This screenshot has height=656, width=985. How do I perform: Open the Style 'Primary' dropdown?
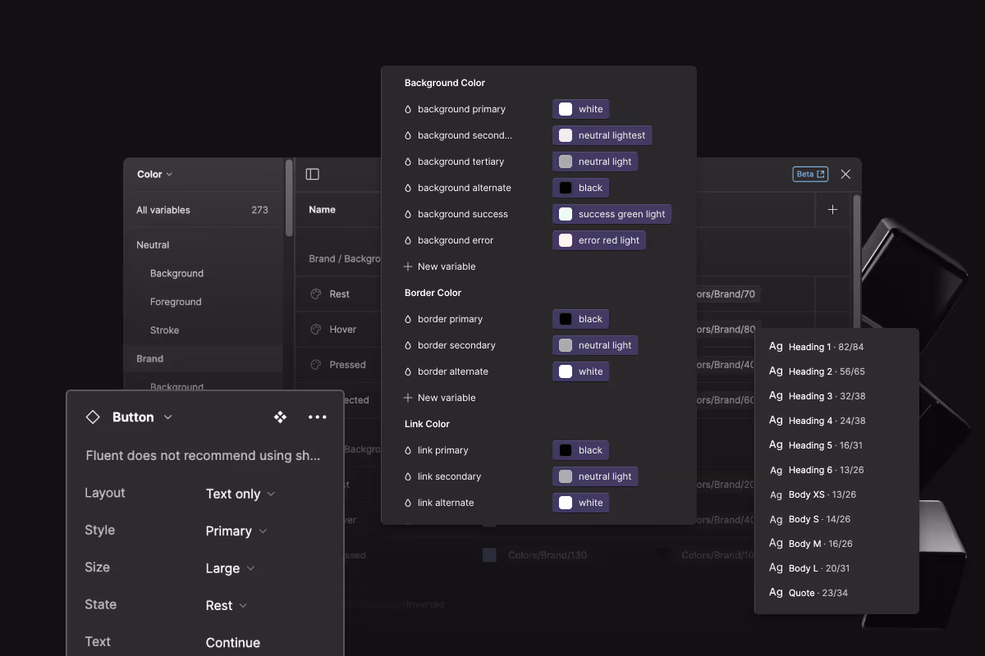point(236,531)
